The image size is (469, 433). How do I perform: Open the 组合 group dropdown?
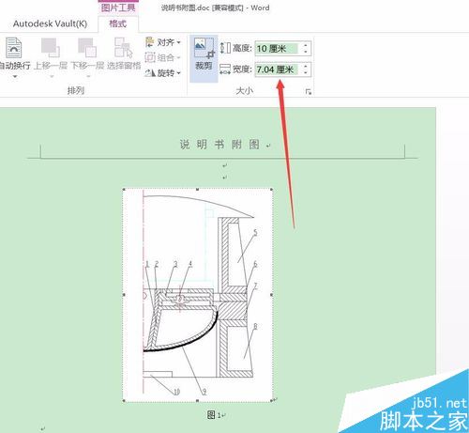point(163,57)
